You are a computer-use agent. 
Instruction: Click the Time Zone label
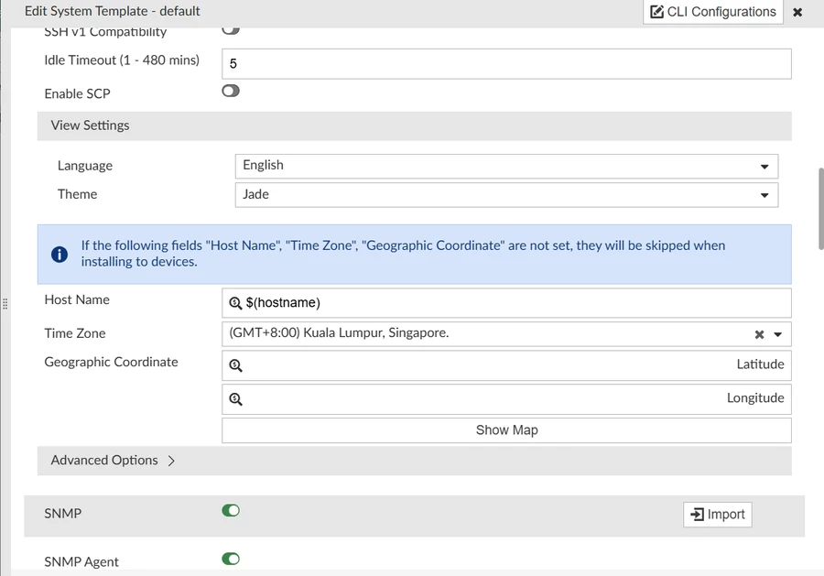tap(75, 333)
